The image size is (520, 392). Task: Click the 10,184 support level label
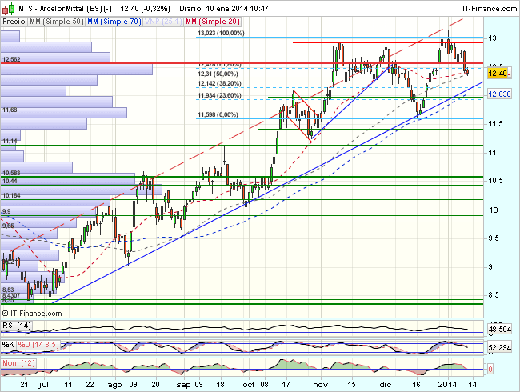click(x=11, y=196)
